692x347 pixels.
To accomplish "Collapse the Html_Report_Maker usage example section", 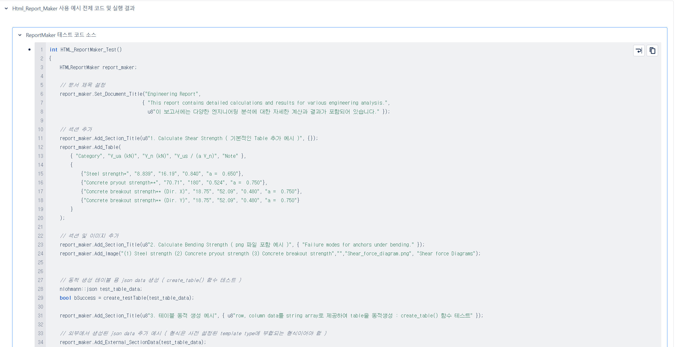I will coord(6,9).
